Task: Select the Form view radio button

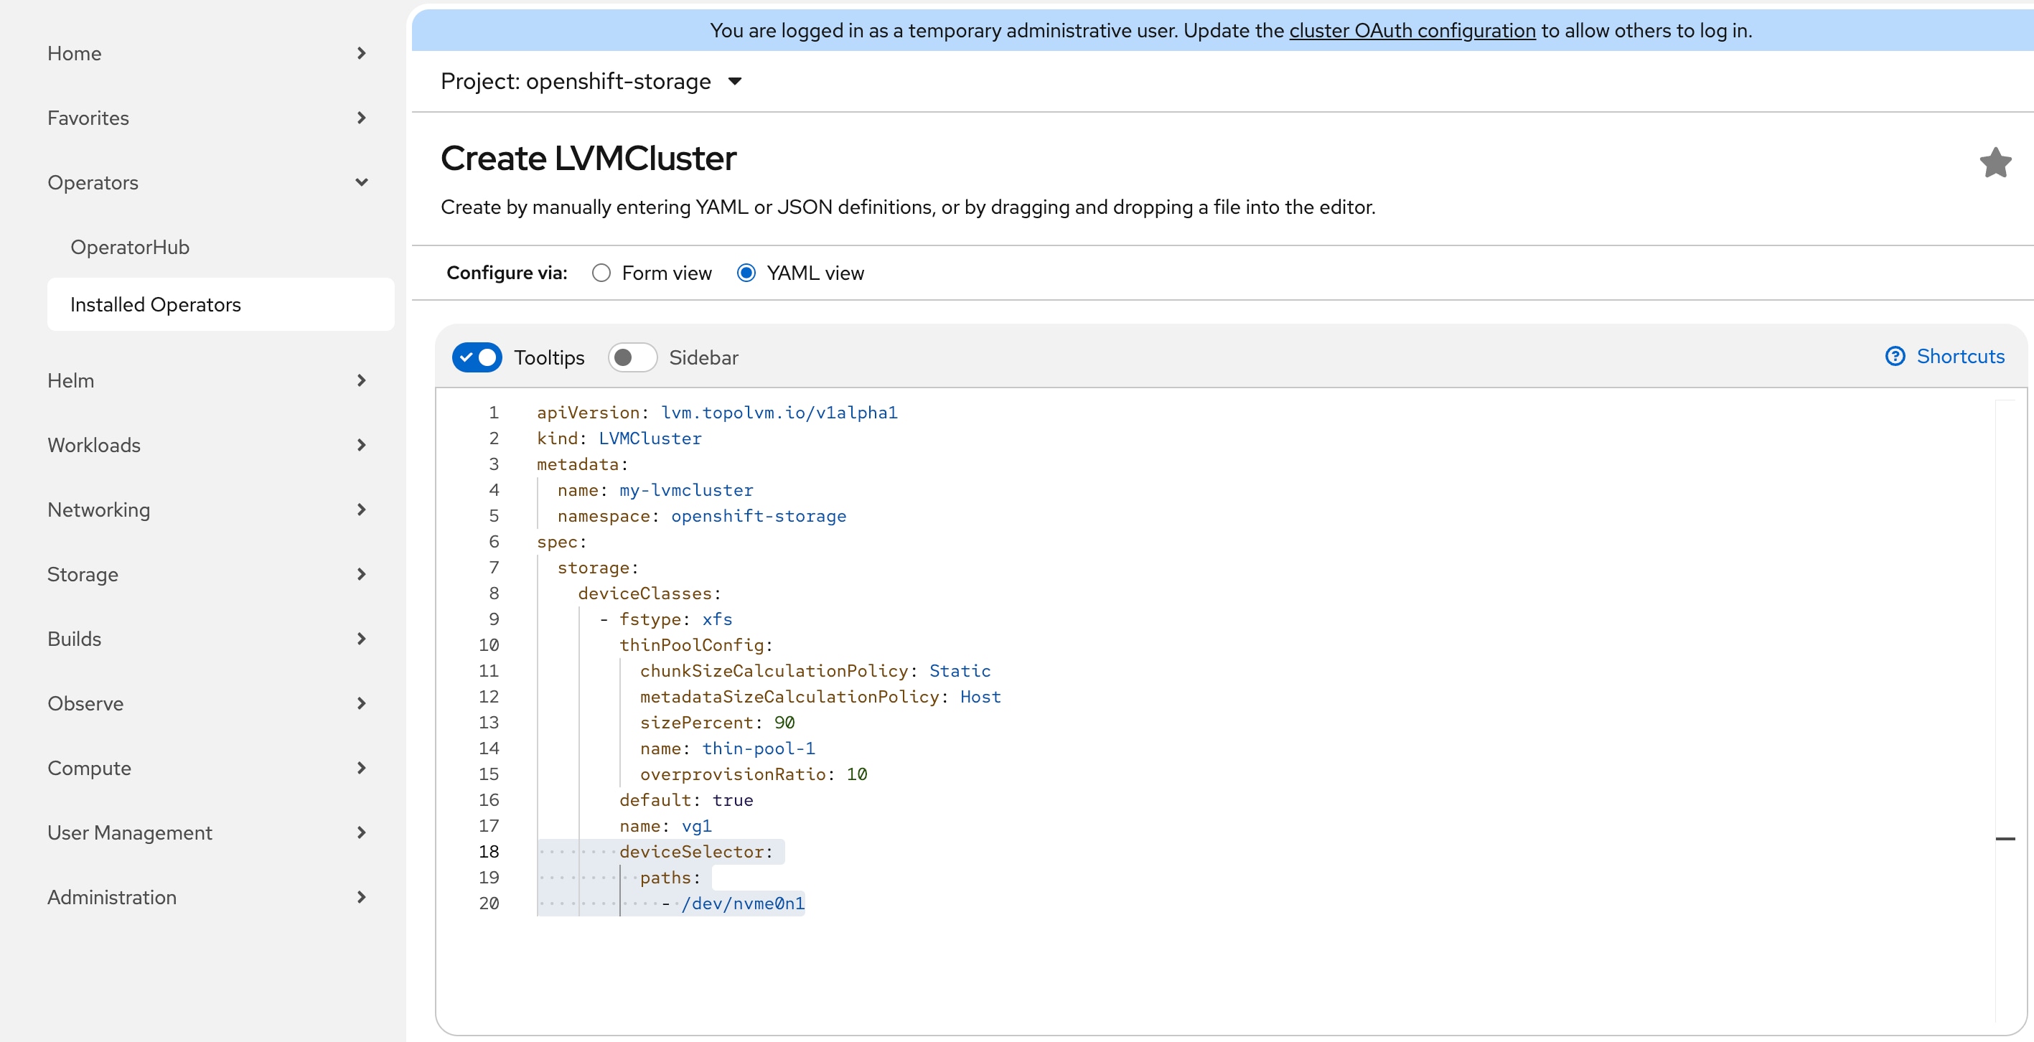Action: pyautogui.click(x=601, y=273)
